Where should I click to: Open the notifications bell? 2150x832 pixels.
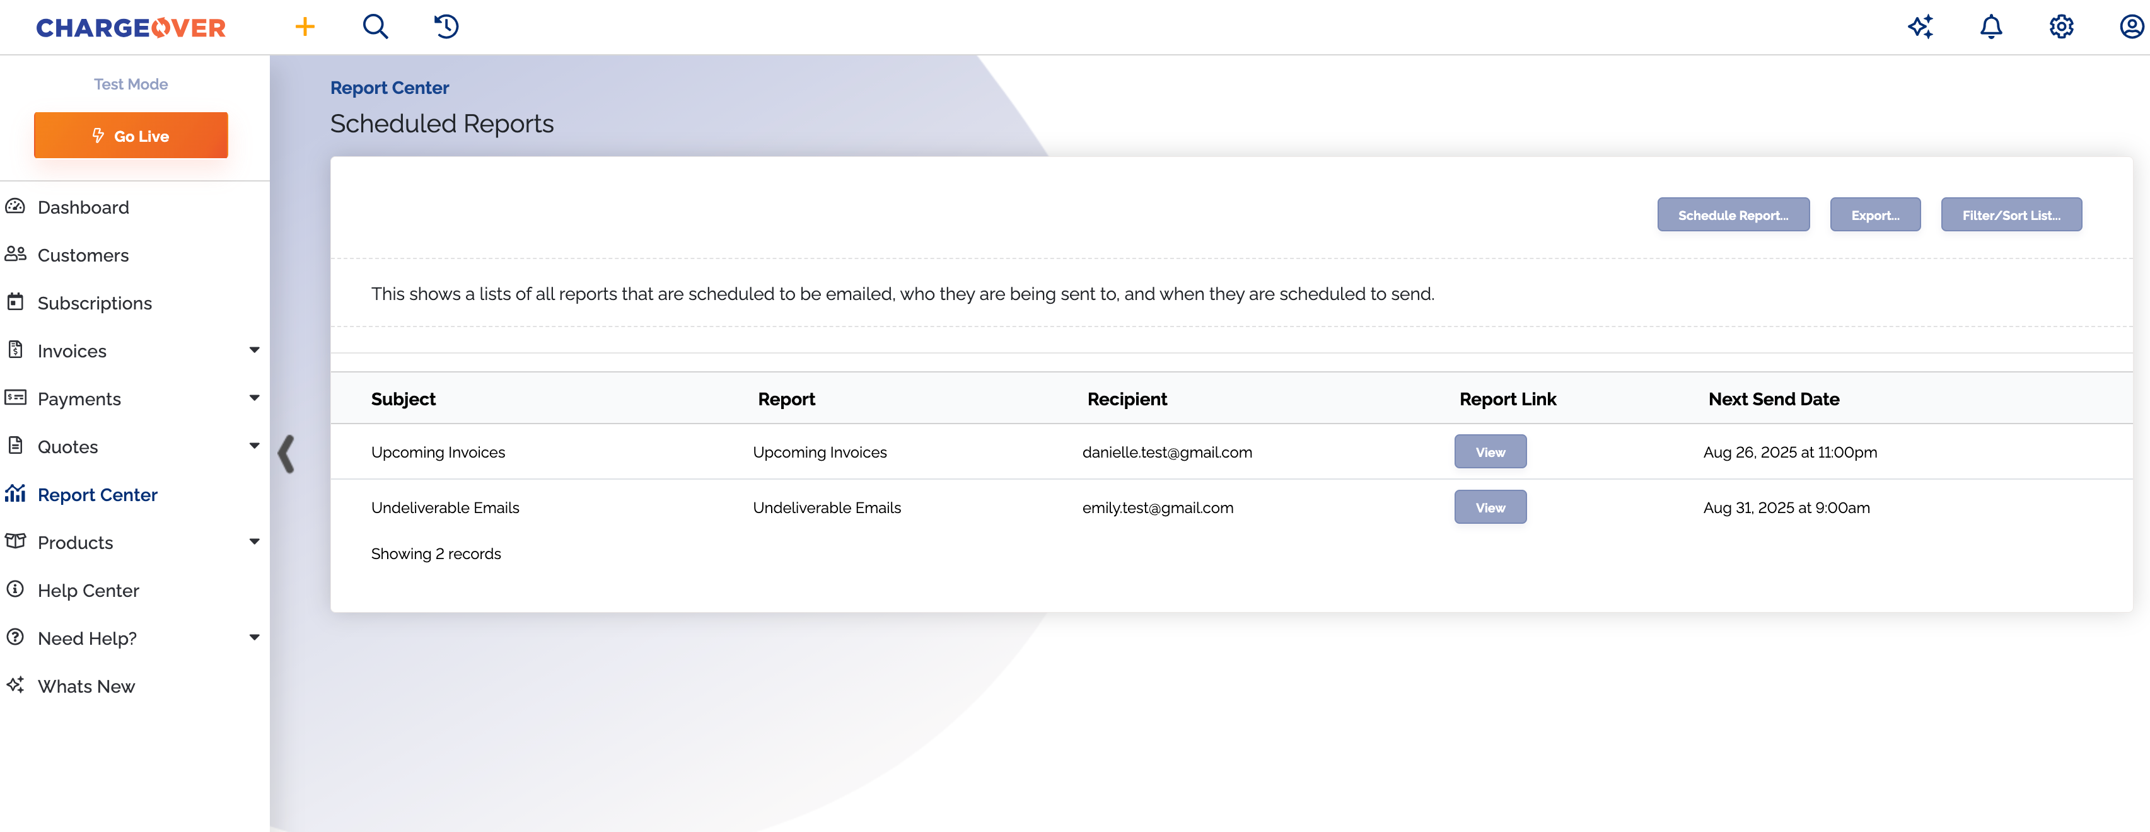1990,26
